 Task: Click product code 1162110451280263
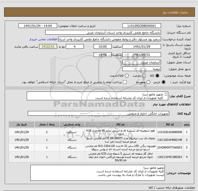pos(170,157)
